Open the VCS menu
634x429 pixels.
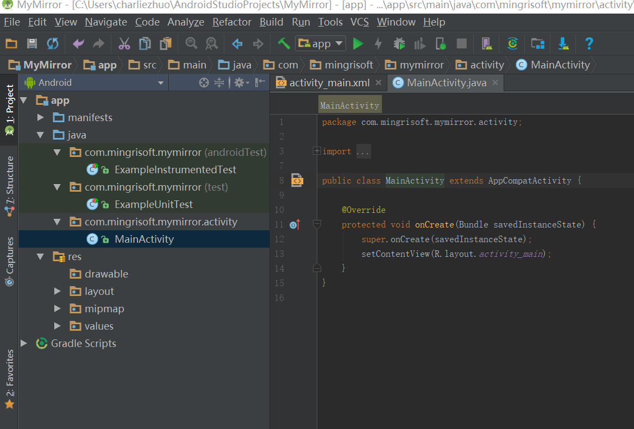coord(360,22)
